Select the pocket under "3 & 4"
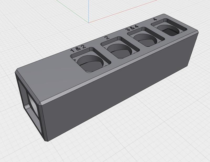This screenshot has height=162, width=210. point(146,37)
